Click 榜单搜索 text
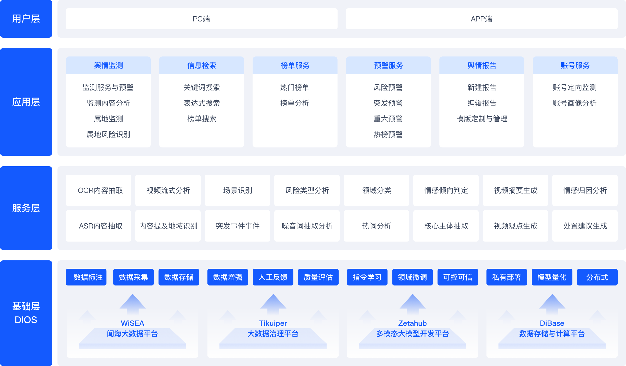 click(x=201, y=119)
